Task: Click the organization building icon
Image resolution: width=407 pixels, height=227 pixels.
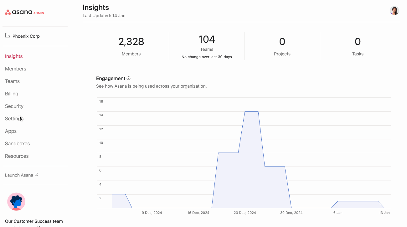Action: click(x=8, y=36)
